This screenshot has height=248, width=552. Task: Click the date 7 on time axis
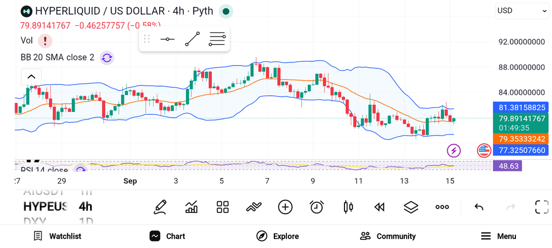[x=267, y=181]
